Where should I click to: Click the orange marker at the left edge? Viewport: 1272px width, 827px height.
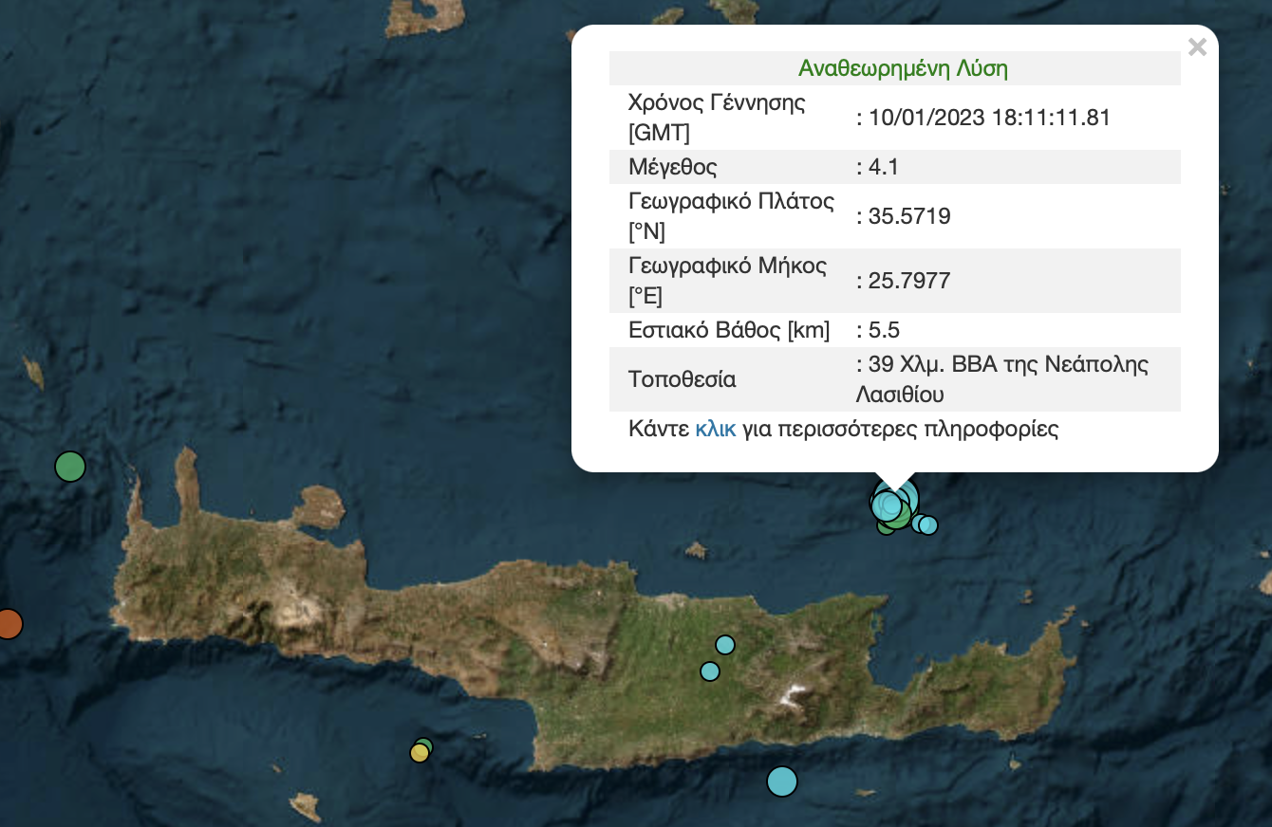tap(8, 624)
